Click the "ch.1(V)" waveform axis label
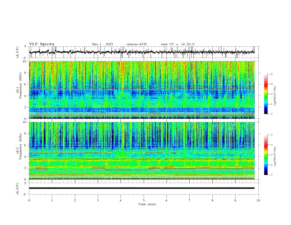This screenshot has height=225, width=291. 18,52
